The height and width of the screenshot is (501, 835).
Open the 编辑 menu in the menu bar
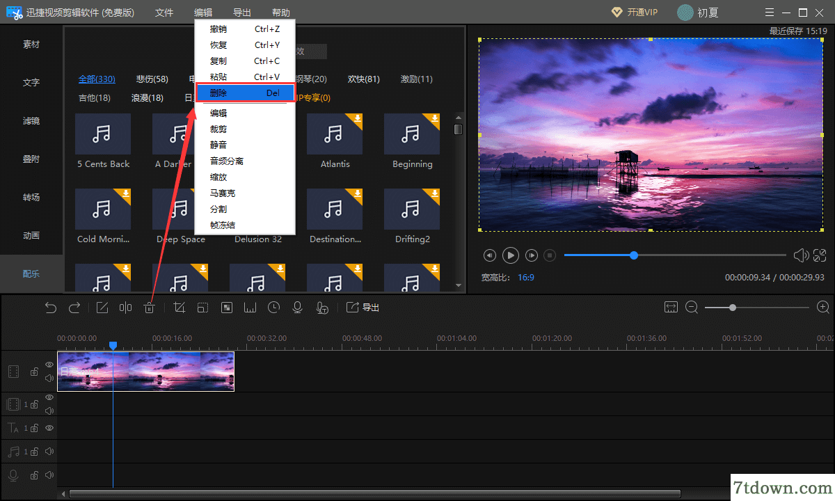203,13
